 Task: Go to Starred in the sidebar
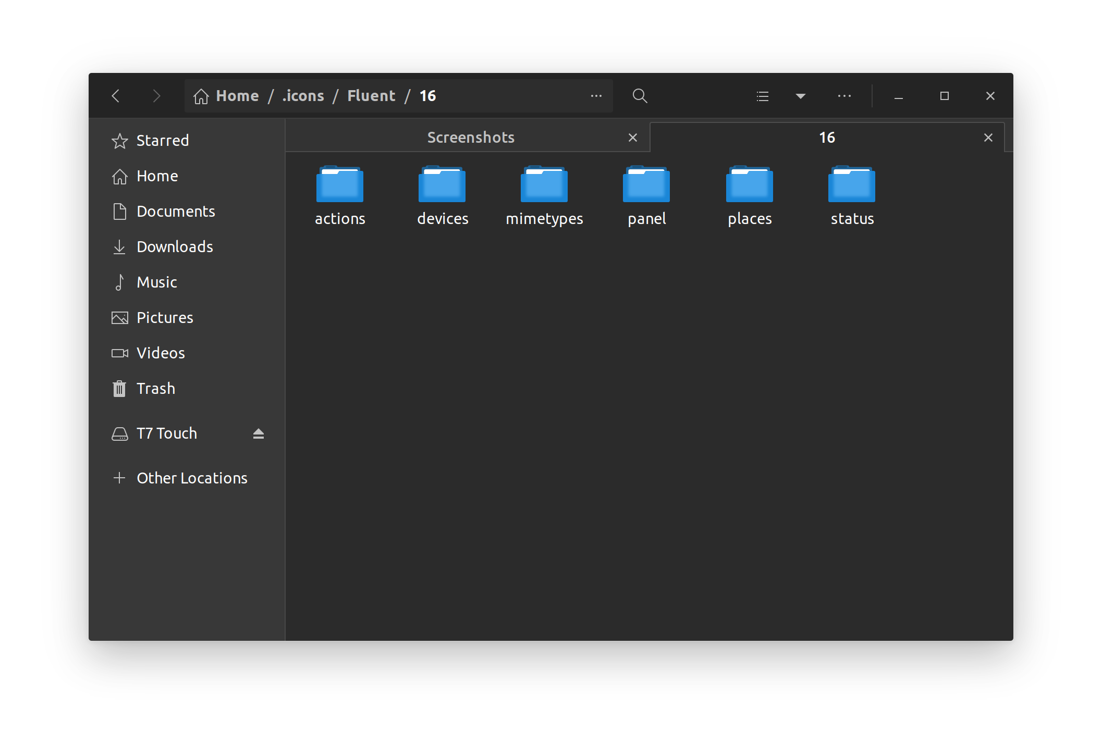click(162, 141)
